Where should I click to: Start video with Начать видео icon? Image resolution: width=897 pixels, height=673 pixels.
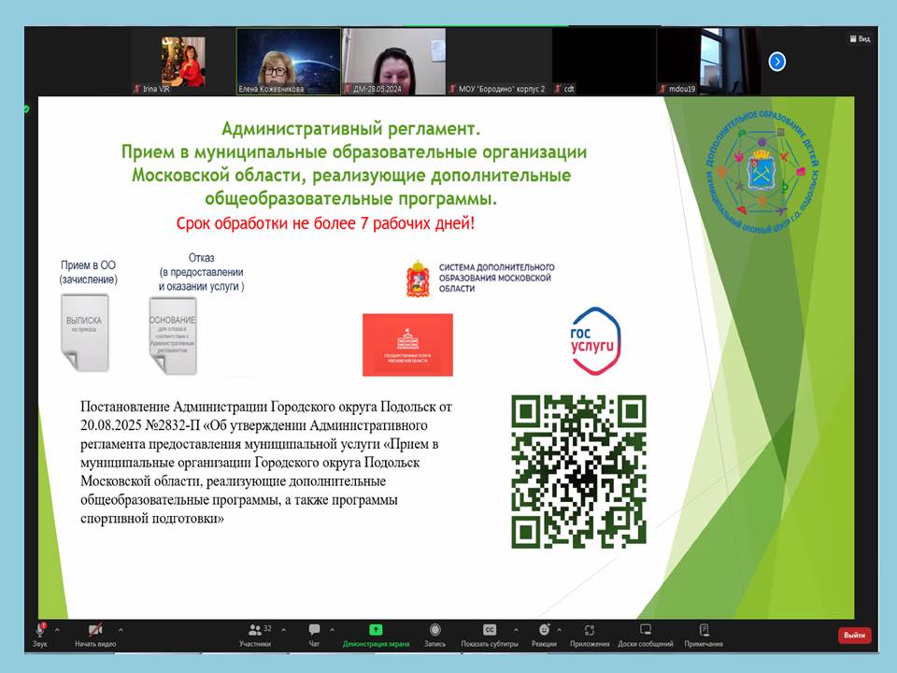[x=95, y=631]
